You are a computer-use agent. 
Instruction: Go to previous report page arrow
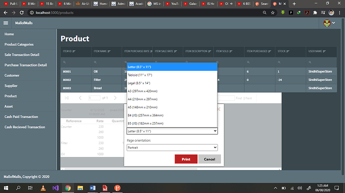pyautogui.click(x=80, y=98)
